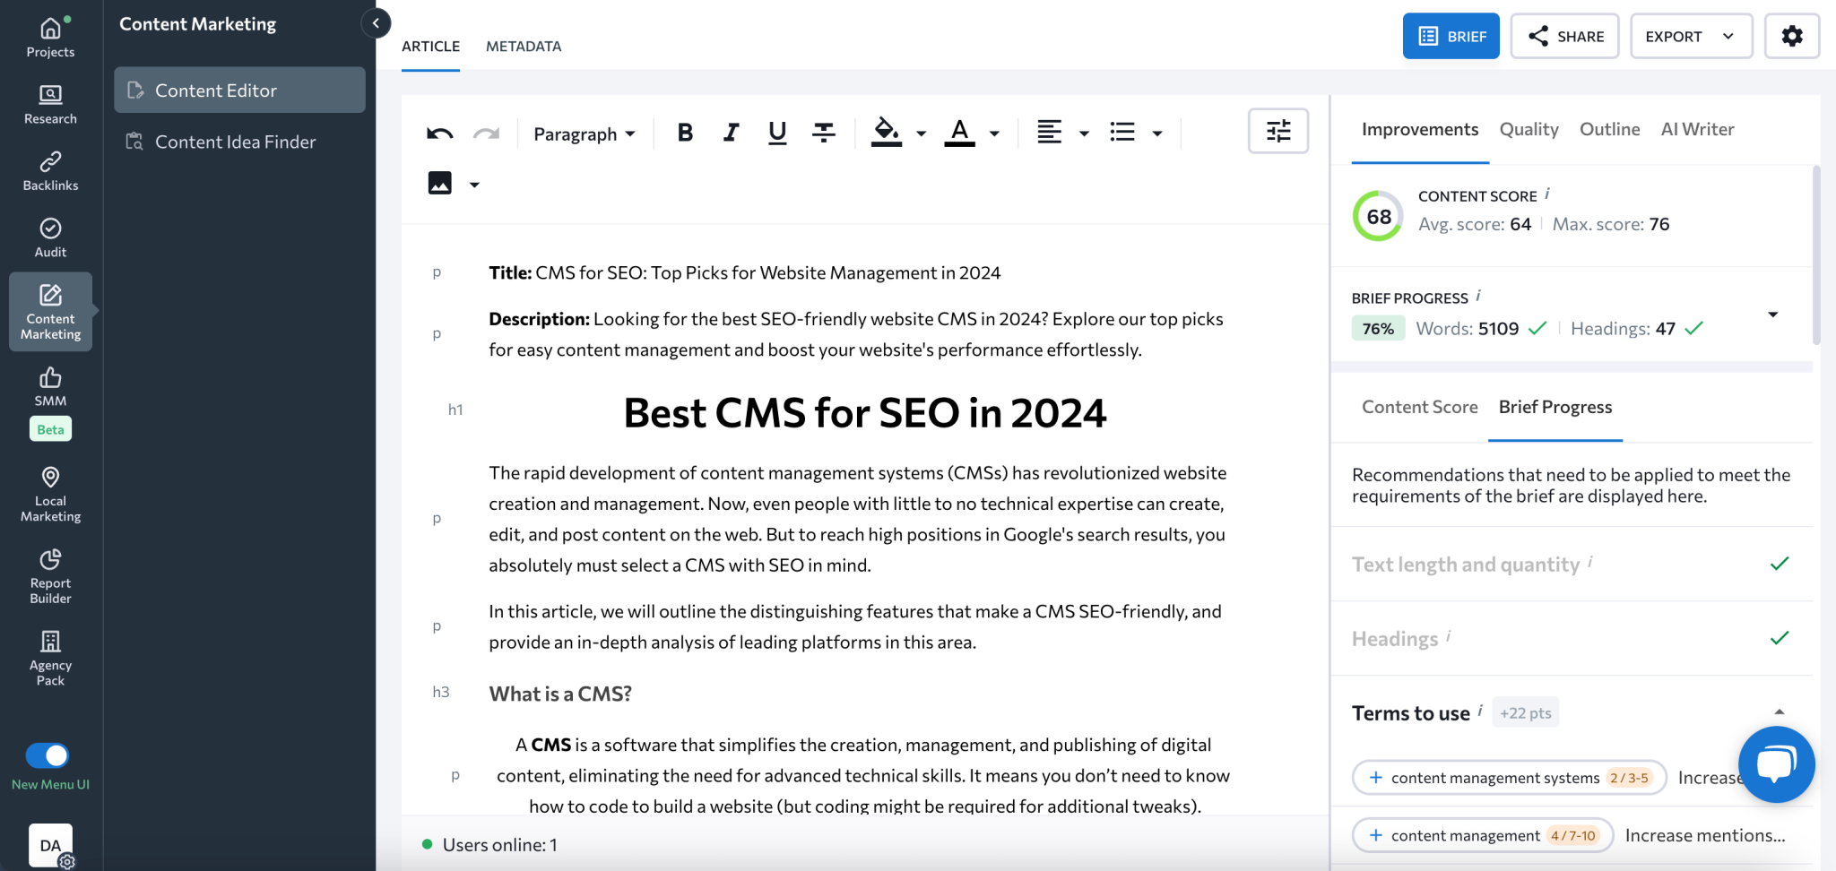Image resolution: width=1836 pixels, height=871 pixels.
Task: Expand the Brief Progress details chevron
Action: tap(1775, 314)
